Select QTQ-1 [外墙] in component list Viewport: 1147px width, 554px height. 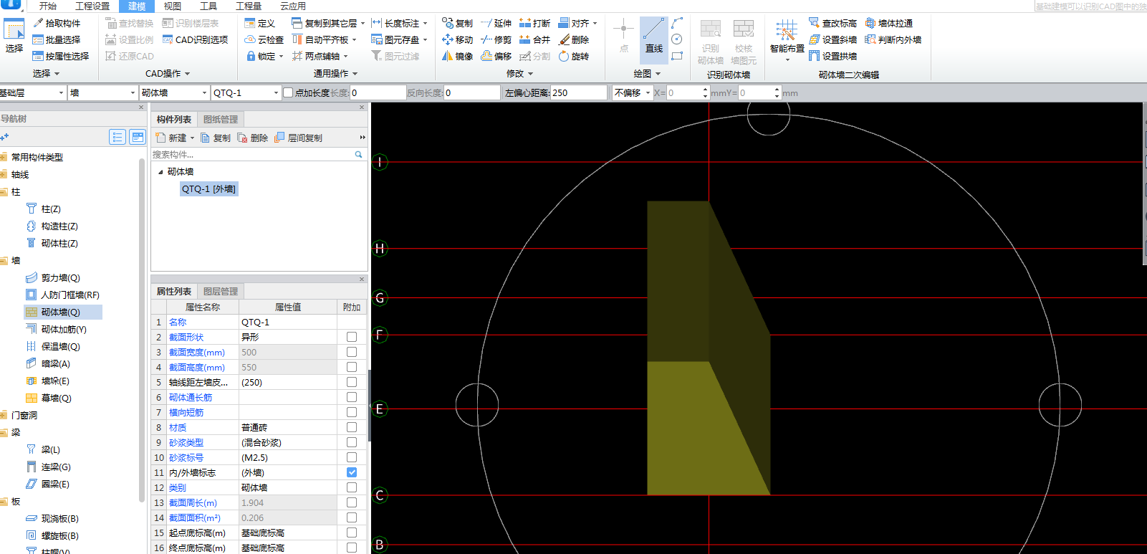click(x=208, y=188)
